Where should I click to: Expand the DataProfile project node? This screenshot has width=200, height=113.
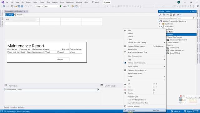coord(160,24)
